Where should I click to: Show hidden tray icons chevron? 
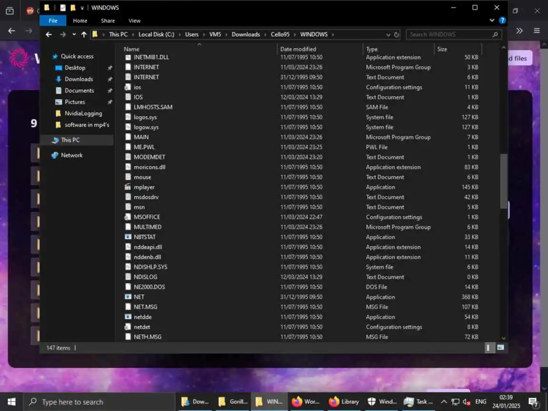click(443, 402)
